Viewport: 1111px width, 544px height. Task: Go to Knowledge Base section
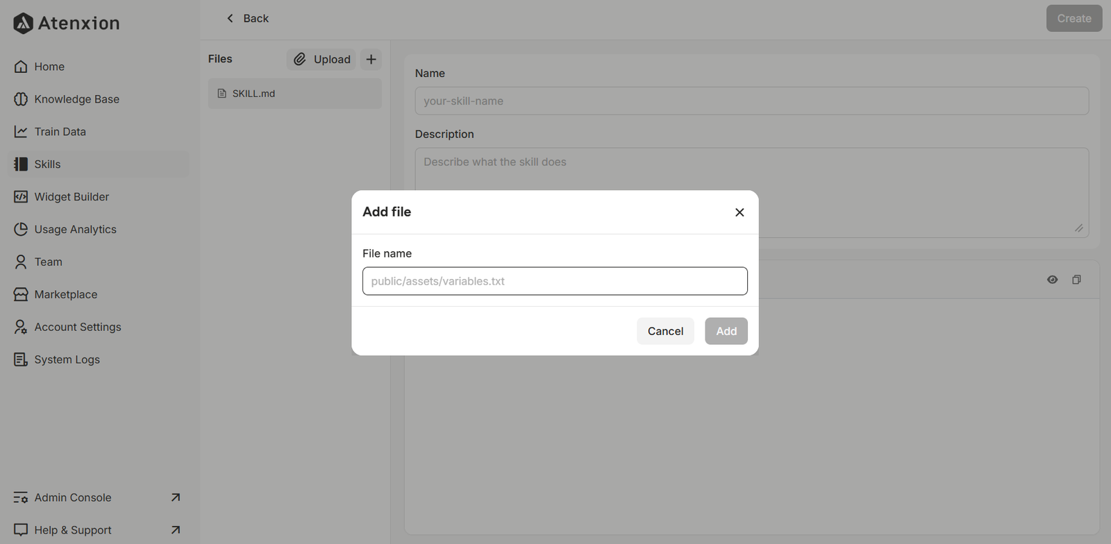100,99
